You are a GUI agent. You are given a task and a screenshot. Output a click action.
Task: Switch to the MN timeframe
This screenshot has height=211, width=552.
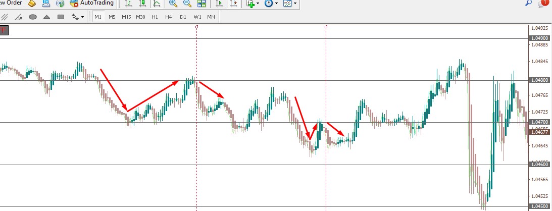click(211, 17)
